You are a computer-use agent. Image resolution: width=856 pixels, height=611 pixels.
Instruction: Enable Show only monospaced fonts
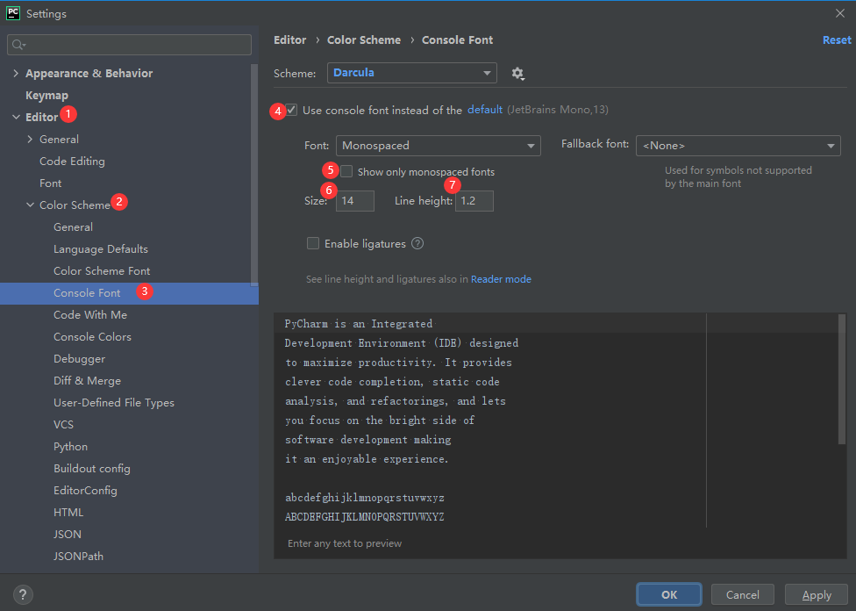346,171
